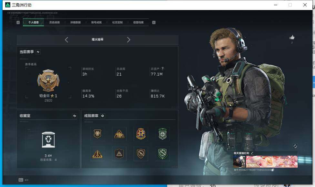Select the gold triangle squad achievement badge
The image size is (315, 187).
[119, 134]
